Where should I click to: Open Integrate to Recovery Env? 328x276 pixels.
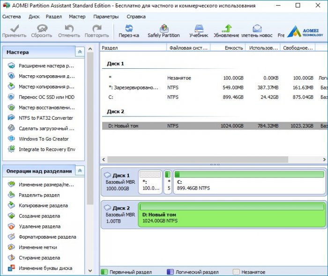(x=41, y=149)
